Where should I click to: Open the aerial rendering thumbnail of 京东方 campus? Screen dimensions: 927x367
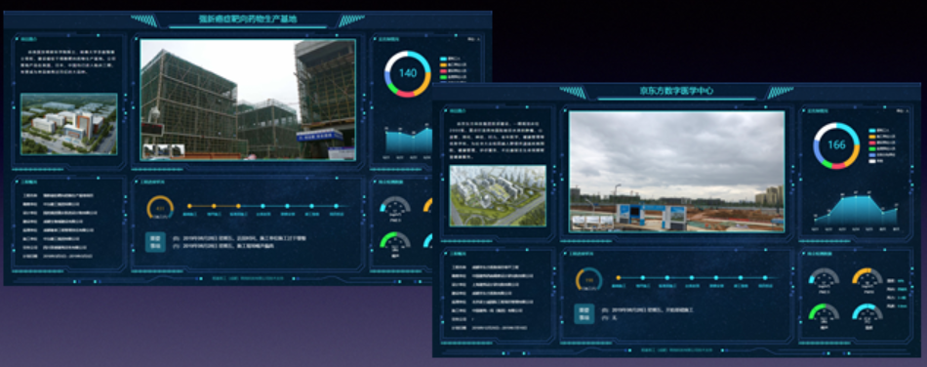click(x=498, y=195)
